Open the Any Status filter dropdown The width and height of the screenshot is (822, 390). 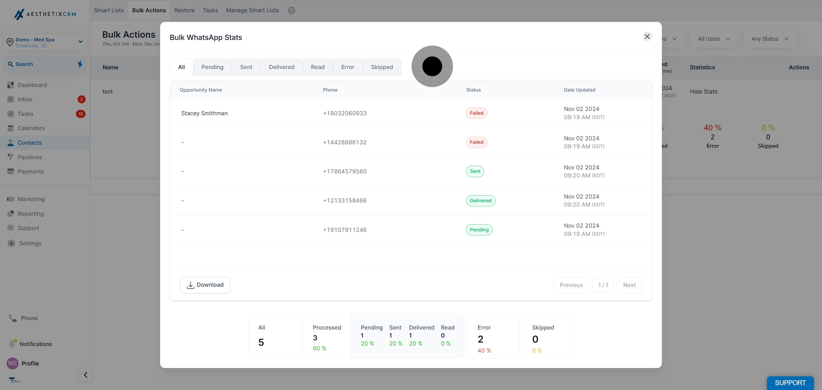pos(770,39)
